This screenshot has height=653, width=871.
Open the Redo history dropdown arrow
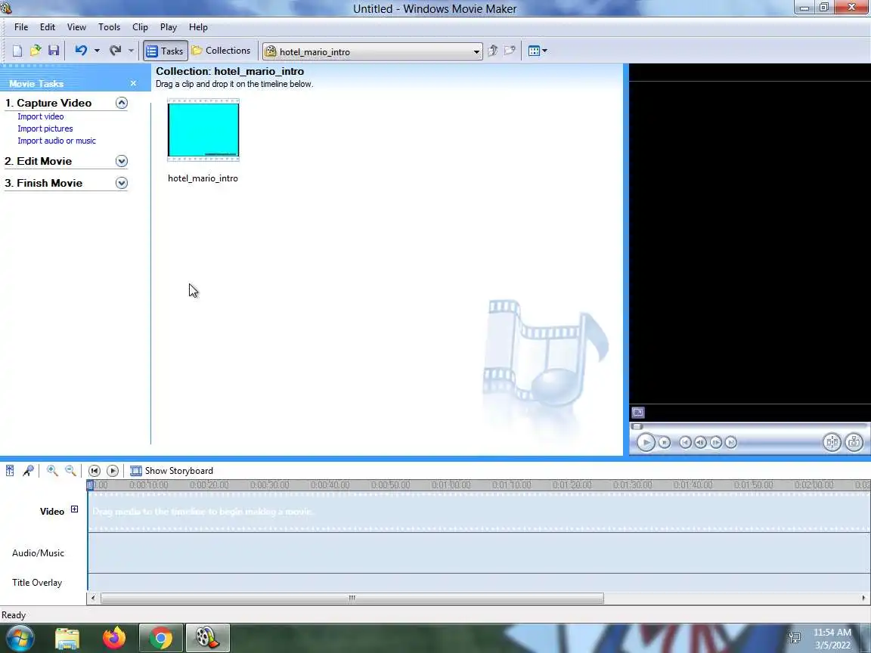131,51
